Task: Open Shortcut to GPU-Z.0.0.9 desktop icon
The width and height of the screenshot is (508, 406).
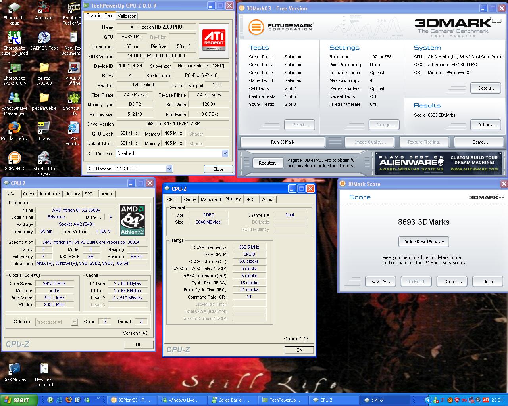Action: click(x=14, y=73)
